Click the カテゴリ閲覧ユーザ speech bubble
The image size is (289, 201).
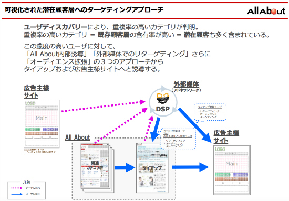[x=178, y=139]
